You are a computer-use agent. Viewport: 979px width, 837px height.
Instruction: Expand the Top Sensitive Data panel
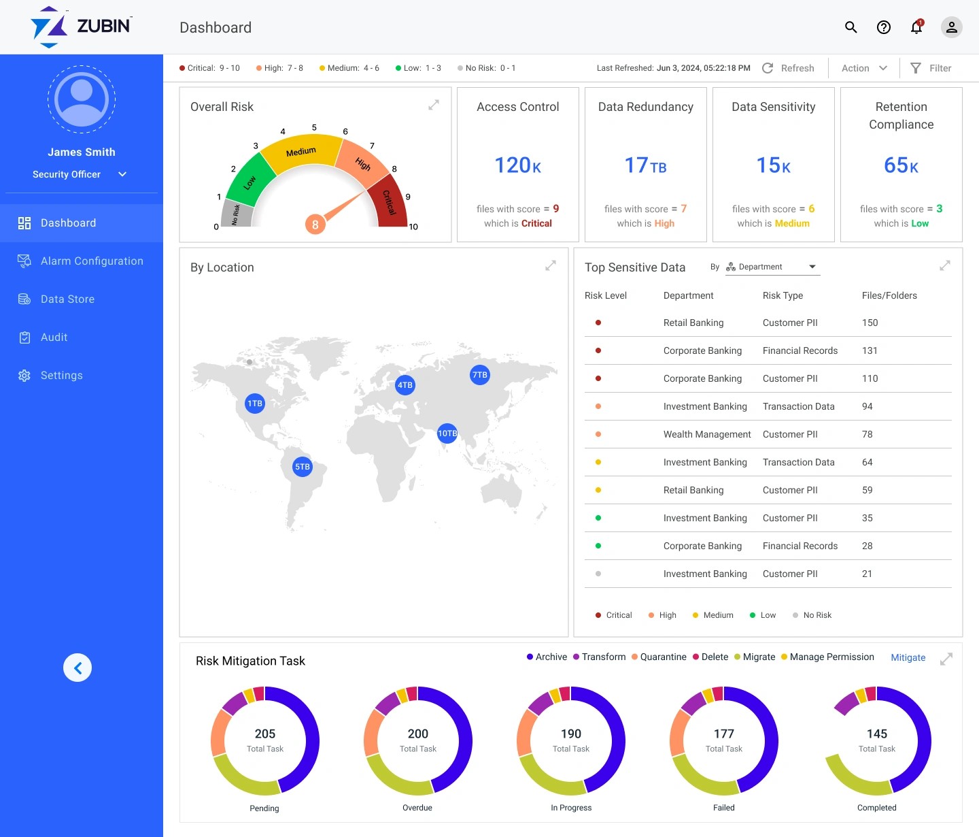[945, 266]
